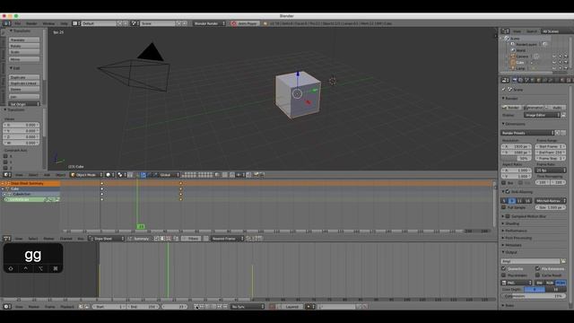574x323 pixels.
Task: Select the Constraints properties tab icon
Action: (x=544, y=80)
